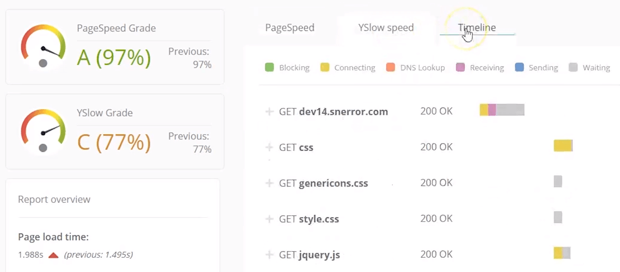Screen dimensions: 620x272
Task: Click the red page load increase arrow
Action: (53, 255)
